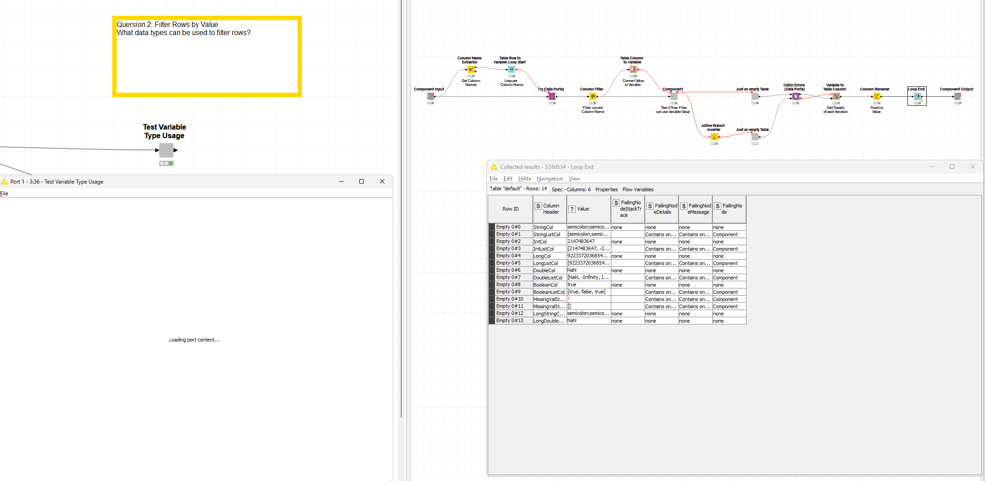Open the View menu in Collected results
Image resolution: width=985 pixels, height=481 pixels.
574,179
